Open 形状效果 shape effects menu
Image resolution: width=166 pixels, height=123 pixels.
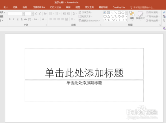coord(153,21)
